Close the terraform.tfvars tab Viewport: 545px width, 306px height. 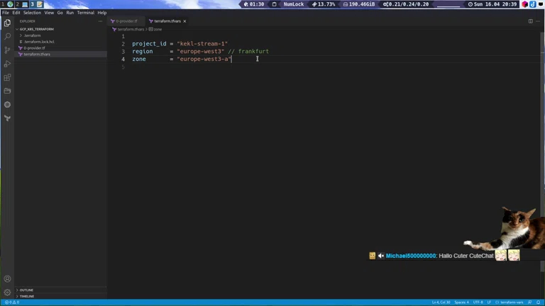185,21
